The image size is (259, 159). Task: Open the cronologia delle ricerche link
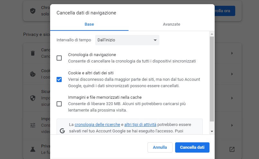click(x=97, y=124)
